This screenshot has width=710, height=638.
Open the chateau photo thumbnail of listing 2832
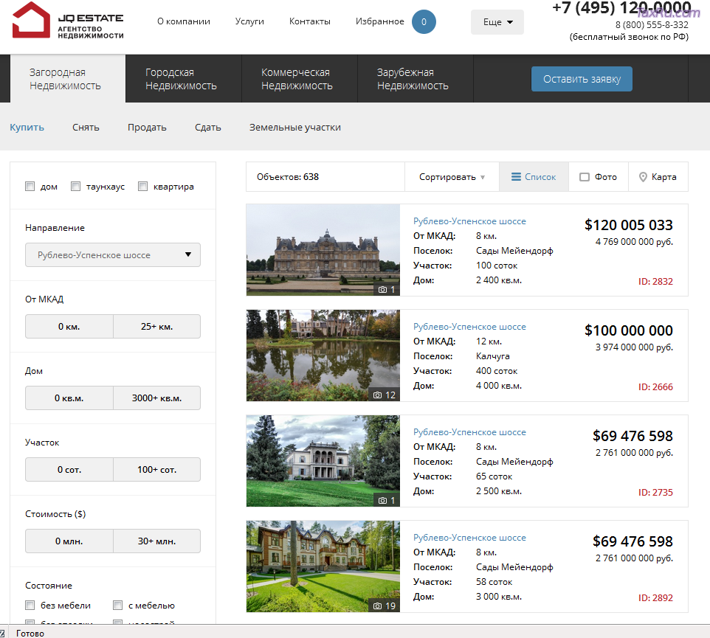[x=323, y=250]
